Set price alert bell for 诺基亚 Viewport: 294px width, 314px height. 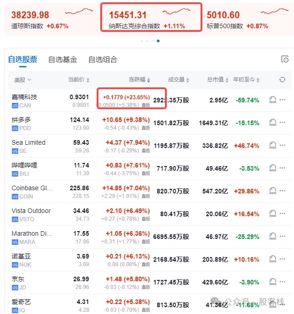pos(273,259)
